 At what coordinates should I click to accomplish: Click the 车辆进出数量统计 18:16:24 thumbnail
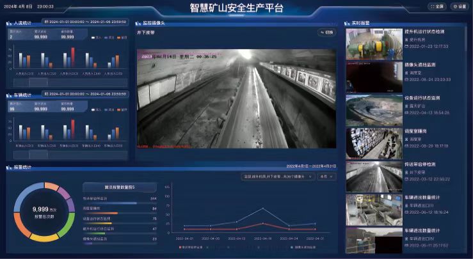click(374, 210)
